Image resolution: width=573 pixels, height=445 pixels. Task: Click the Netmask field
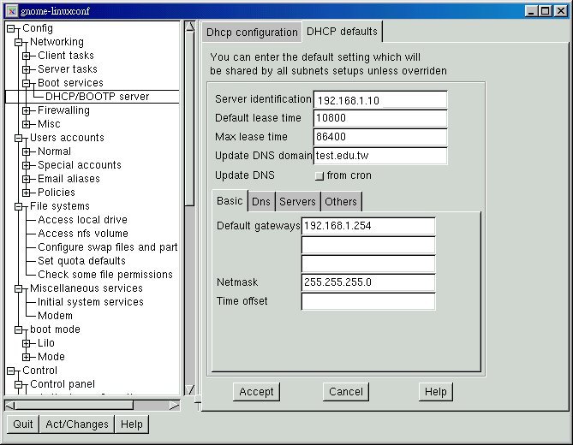tap(368, 282)
